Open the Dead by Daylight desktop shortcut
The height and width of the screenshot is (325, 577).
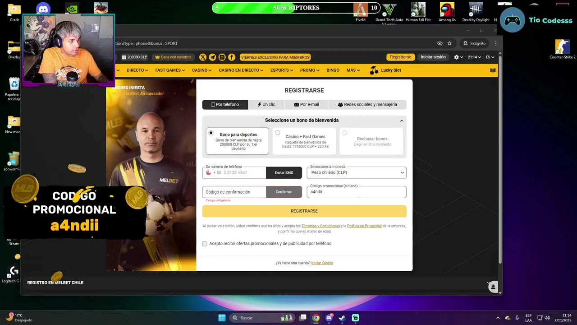[x=476, y=12]
